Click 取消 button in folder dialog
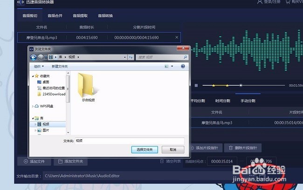This screenshot has width=303, height=190. pos(173,149)
